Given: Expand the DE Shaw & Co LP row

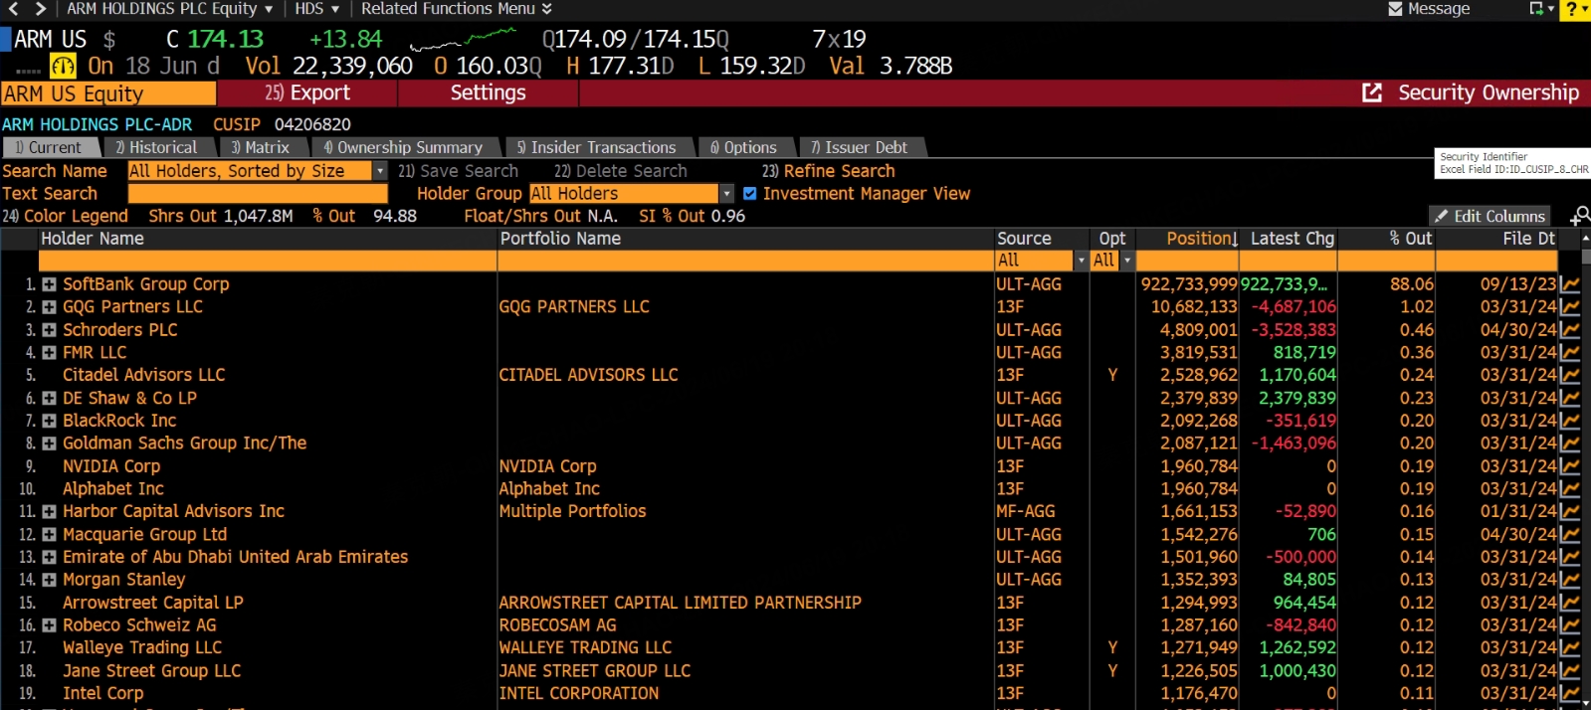Looking at the screenshot, I should (x=49, y=398).
